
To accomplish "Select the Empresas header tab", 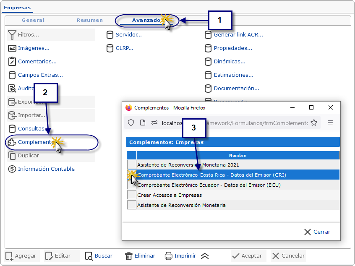I will pyautogui.click(x=17, y=8).
